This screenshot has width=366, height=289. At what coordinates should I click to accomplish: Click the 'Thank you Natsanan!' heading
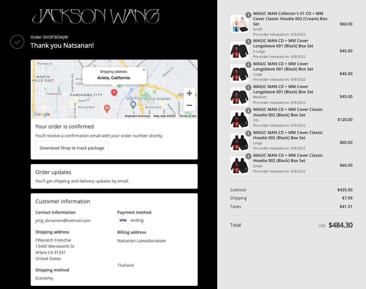[x=62, y=45]
